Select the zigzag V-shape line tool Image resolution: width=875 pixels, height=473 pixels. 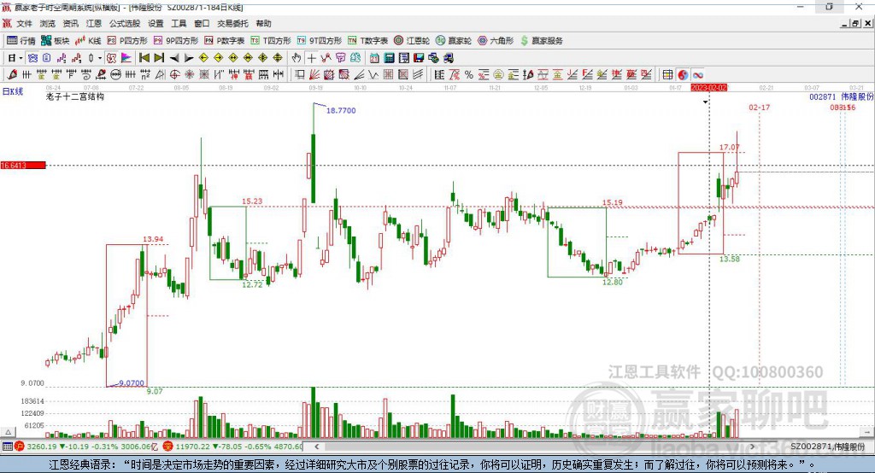[373, 75]
